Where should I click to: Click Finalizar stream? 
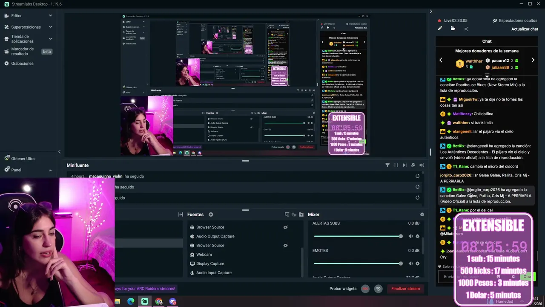(x=405, y=289)
